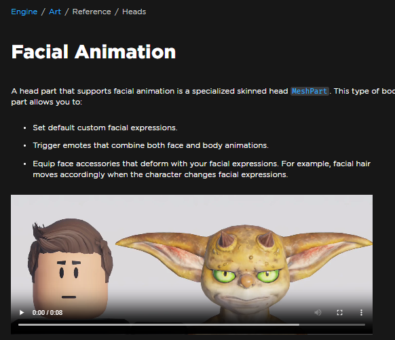Screen dimensions: 395x340
Task: Open the video in fullscreen
Action: coord(339,313)
